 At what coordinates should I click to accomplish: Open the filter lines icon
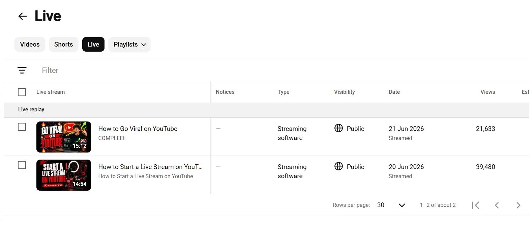(x=22, y=70)
